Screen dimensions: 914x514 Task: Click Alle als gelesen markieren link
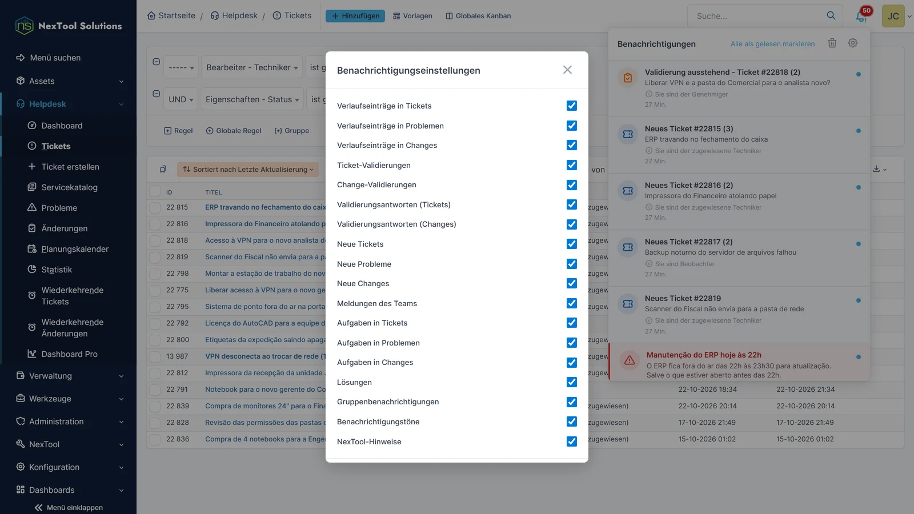pyautogui.click(x=772, y=44)
